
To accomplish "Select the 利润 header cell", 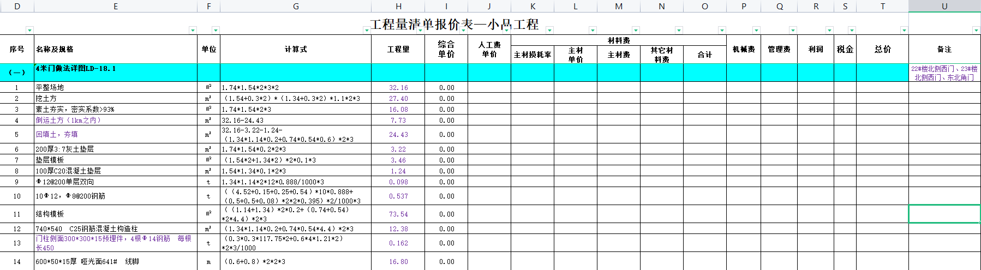I will point(816,49).
